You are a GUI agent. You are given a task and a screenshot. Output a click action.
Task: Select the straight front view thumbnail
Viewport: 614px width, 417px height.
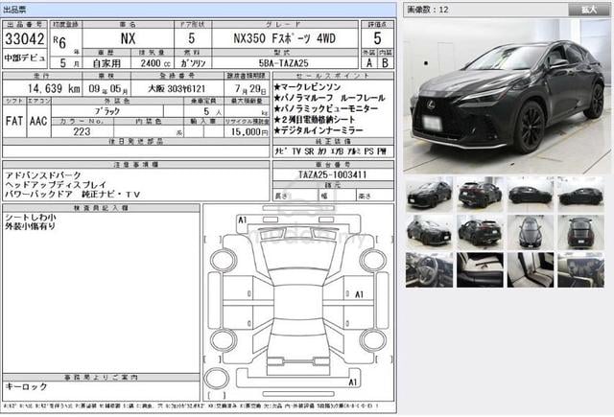[x=531, y=232]
